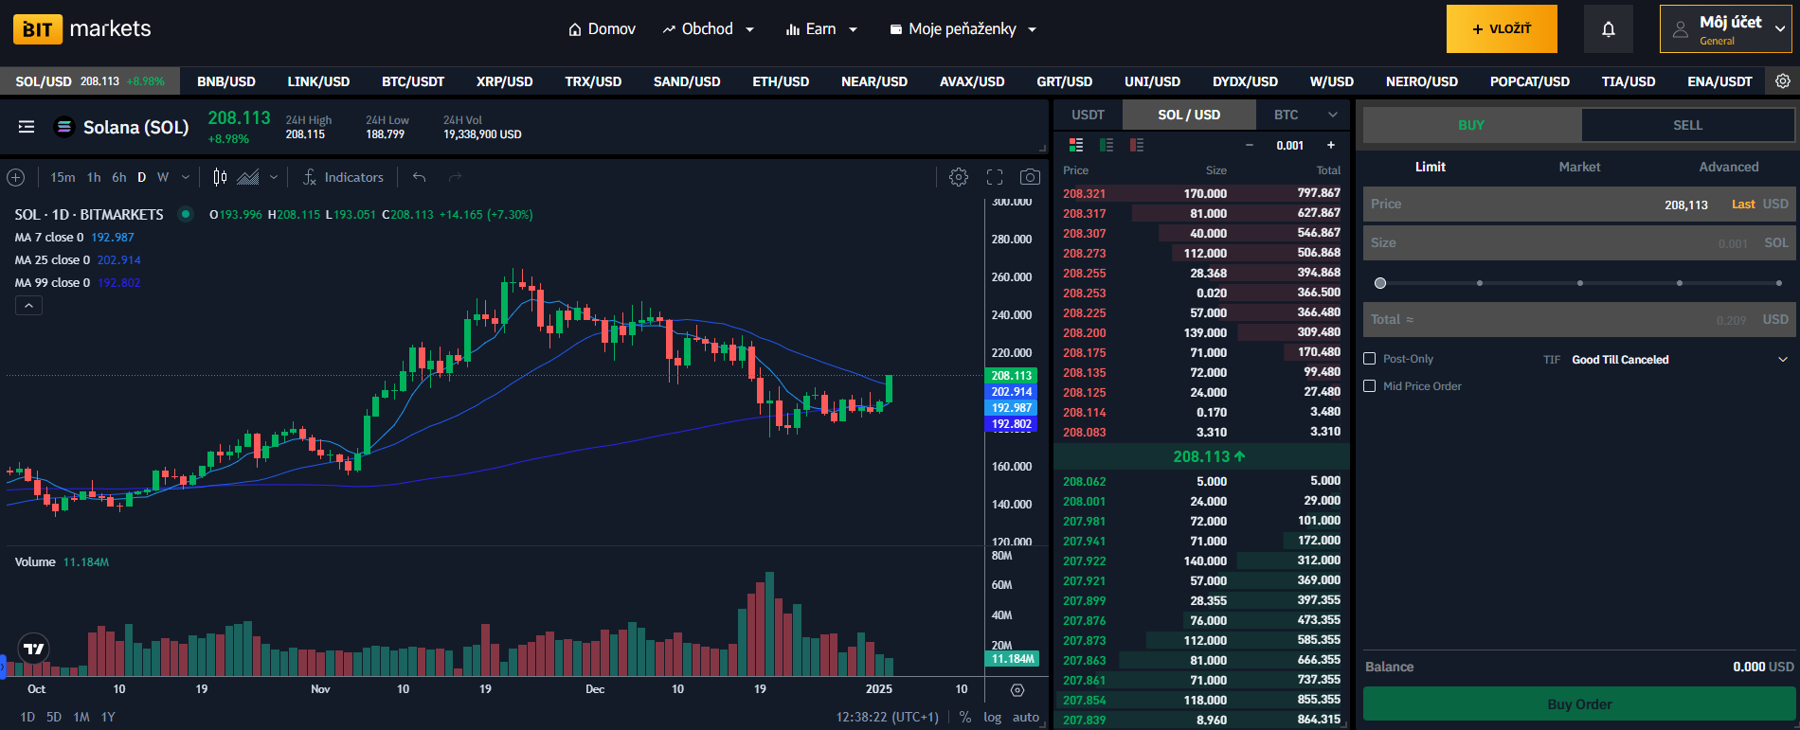This screenshot has width=1800, height=730.
Task: Decrease order book price grouping
Action: (1250, 145)
